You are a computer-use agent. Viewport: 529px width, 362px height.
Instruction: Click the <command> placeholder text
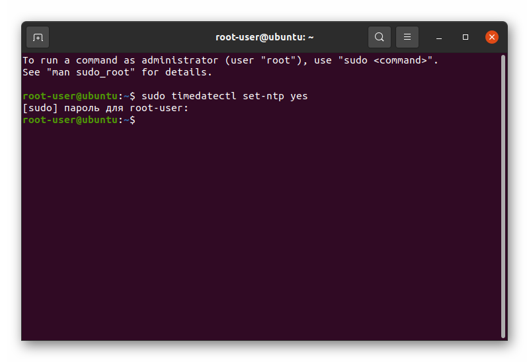point(401,60)
